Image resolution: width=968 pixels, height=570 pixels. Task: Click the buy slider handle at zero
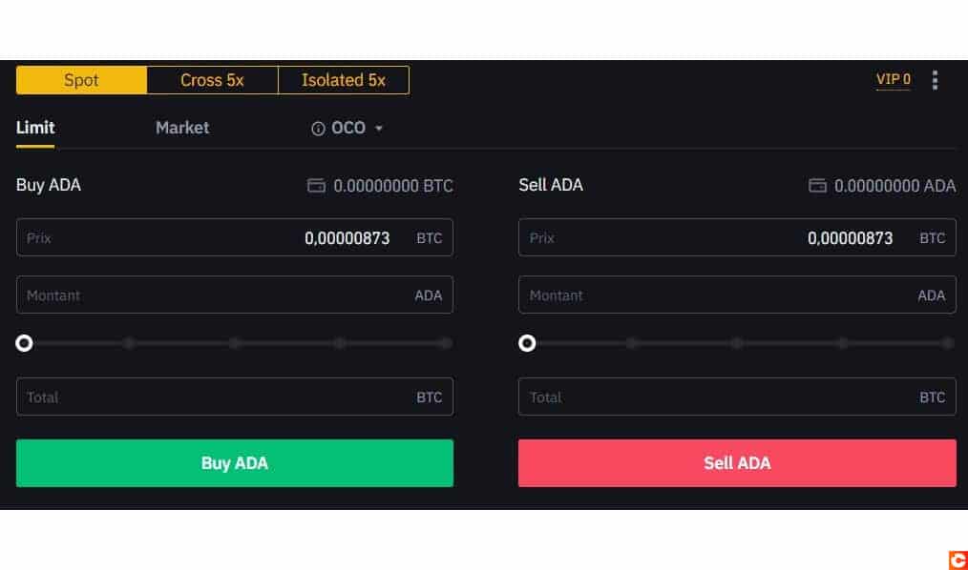(24, 343)
